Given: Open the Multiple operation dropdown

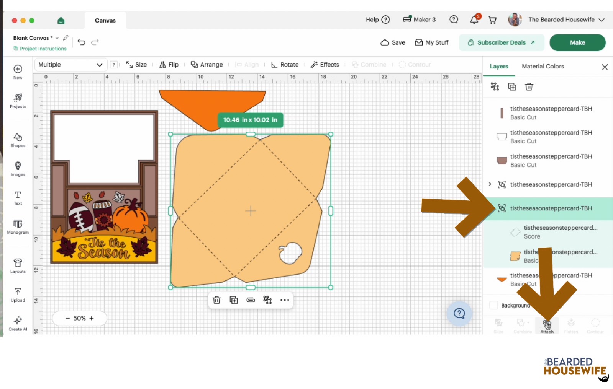Looking at the screenshot, I should coord(70,65).
